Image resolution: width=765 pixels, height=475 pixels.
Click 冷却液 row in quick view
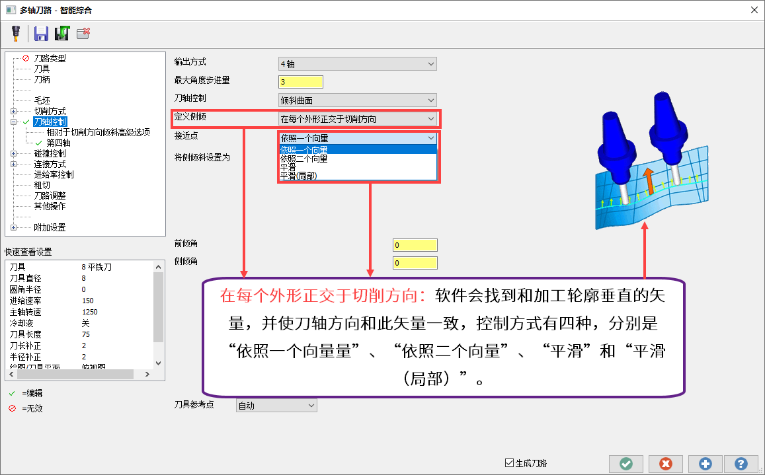(80, 323)
